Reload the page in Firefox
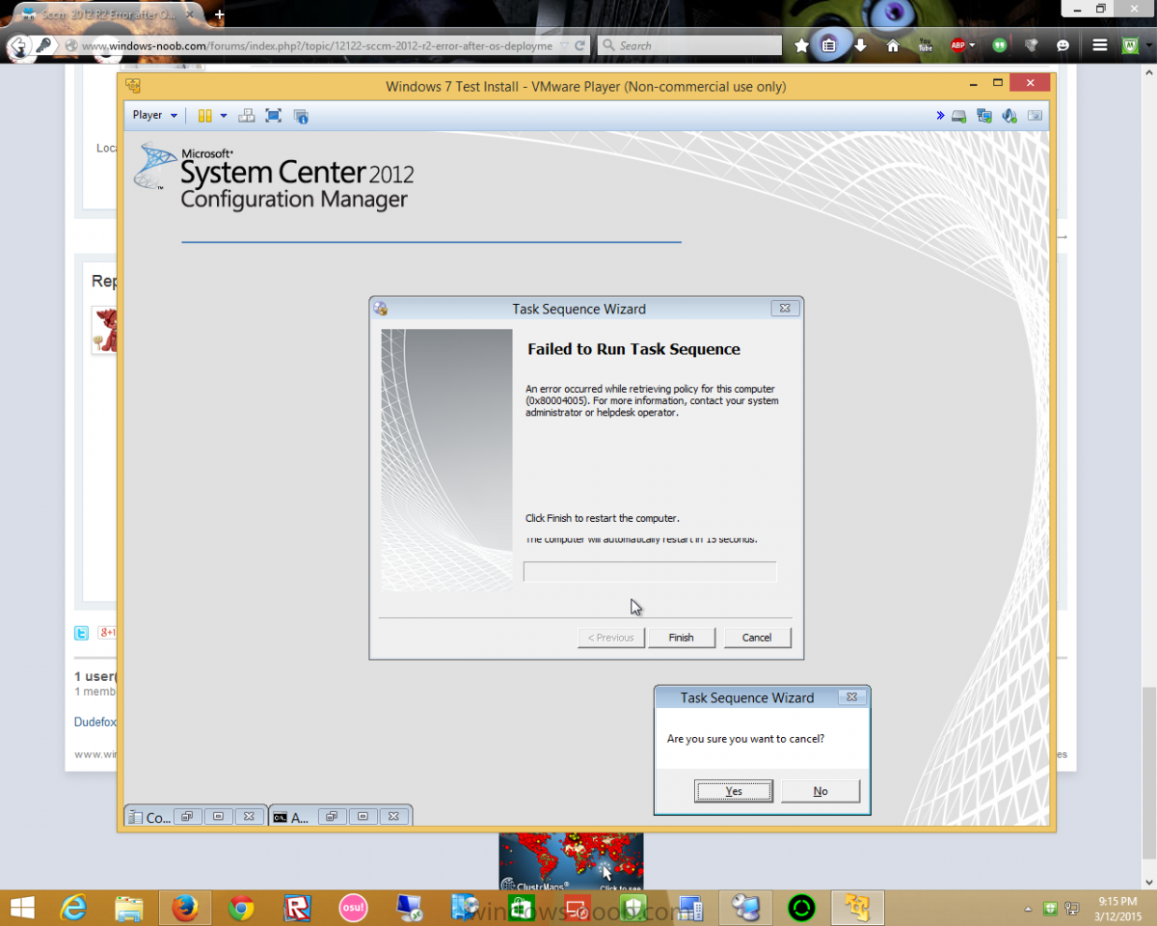This screenshot has width=1157, height=926. coord(579,45)
